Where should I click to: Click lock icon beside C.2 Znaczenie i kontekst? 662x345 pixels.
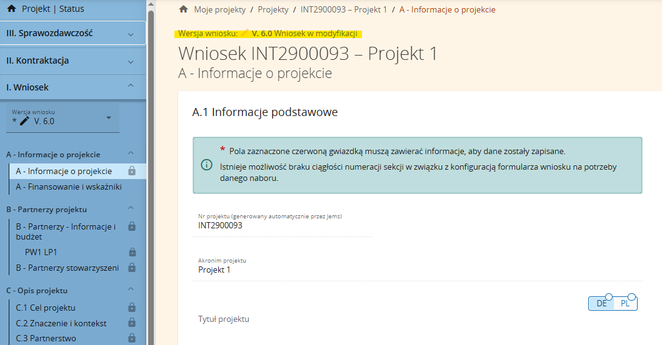[x=132, y=323]
